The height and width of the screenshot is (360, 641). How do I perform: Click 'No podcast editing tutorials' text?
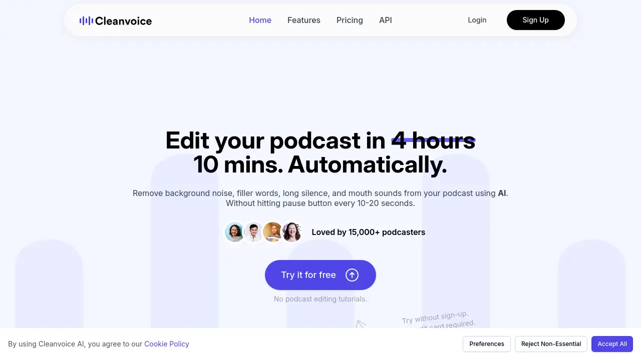(x=320, y=299)
